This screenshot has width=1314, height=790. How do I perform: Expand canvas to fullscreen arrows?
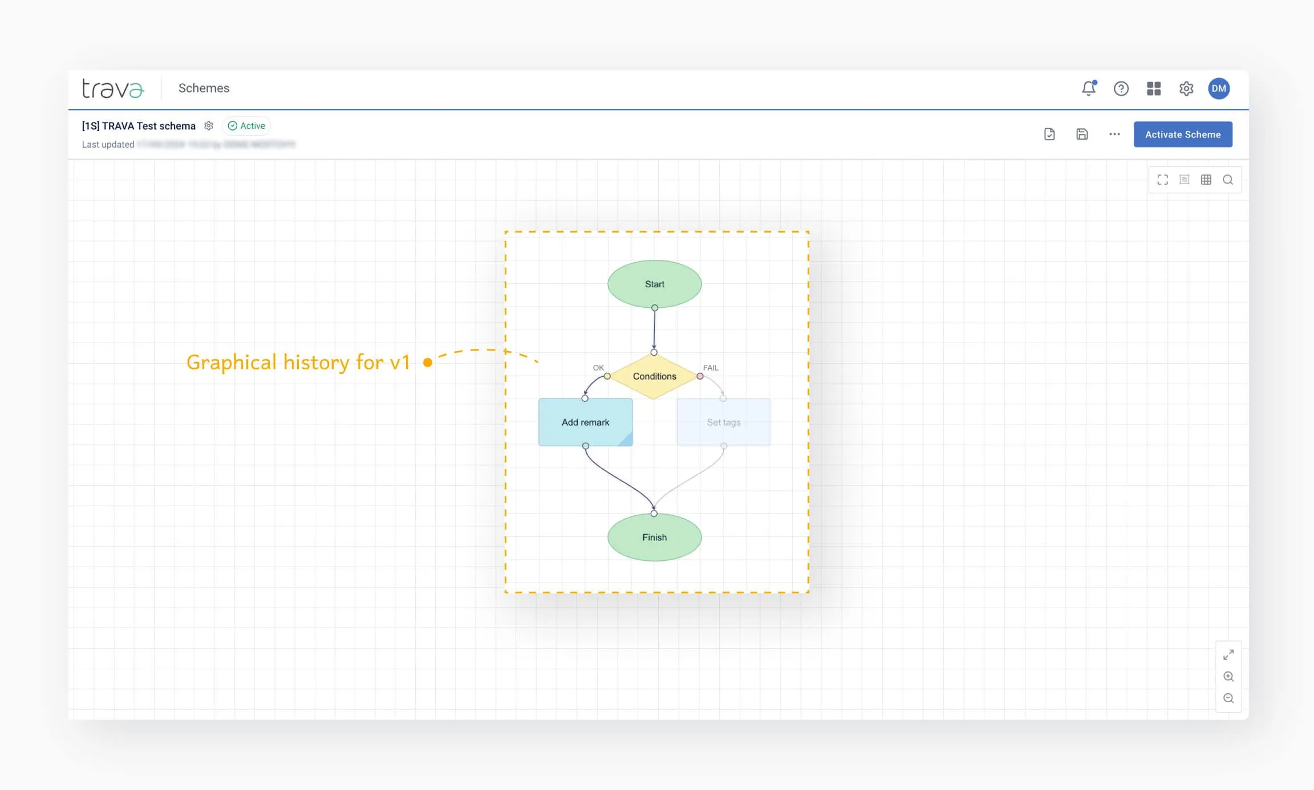1228,655
